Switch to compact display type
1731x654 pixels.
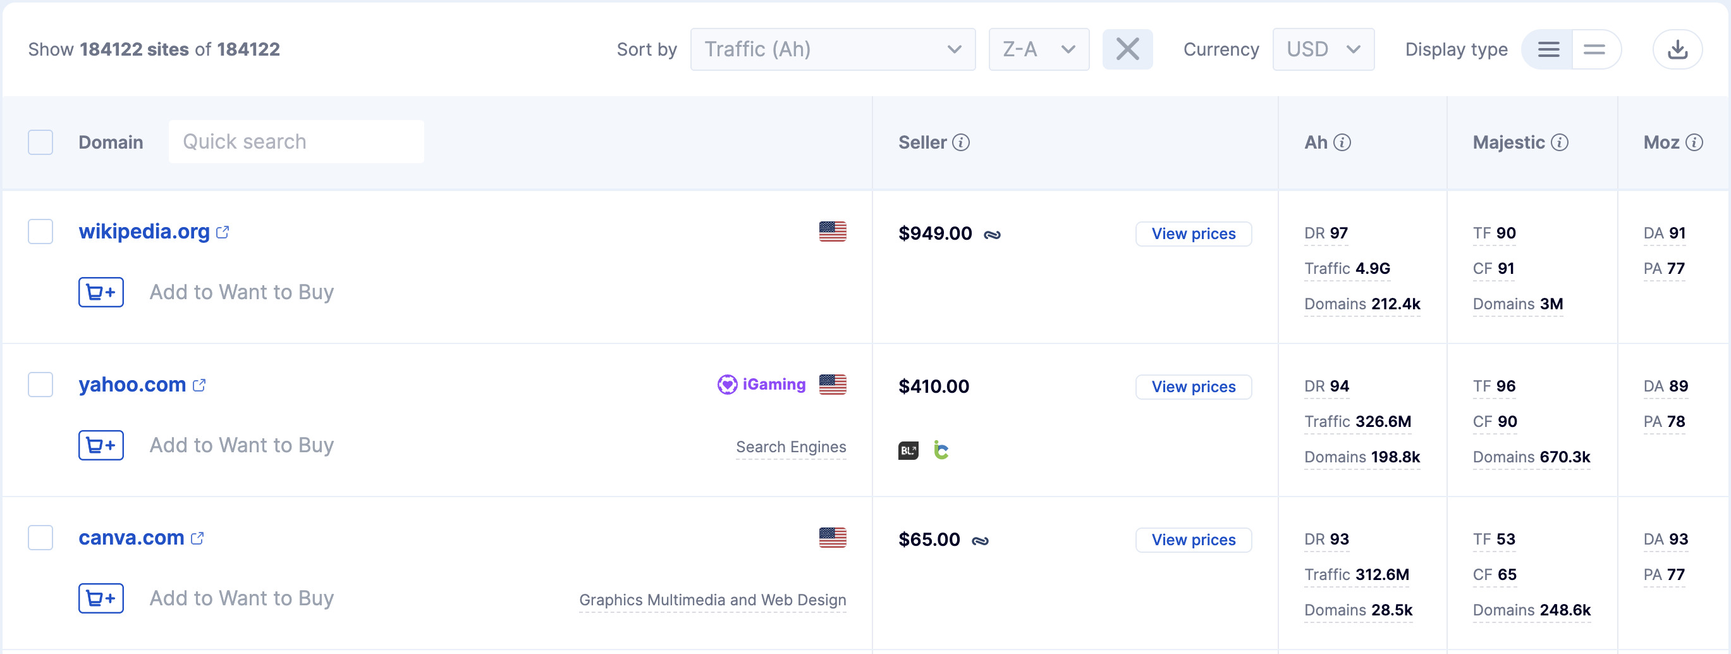pyautogui.click(x=1593, y=49)
